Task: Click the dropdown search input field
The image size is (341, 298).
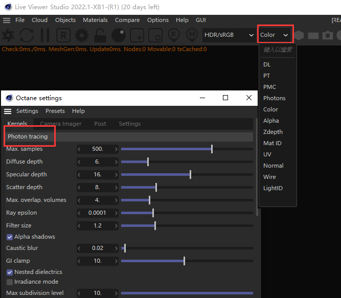Action: click(x=278, y=50)
